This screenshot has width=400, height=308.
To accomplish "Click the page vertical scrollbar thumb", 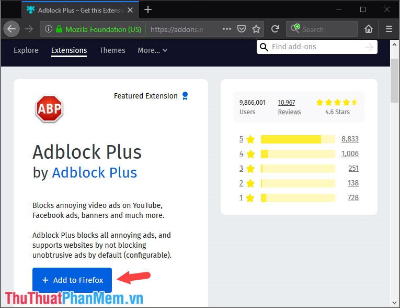I will click(x=394, y=81).
